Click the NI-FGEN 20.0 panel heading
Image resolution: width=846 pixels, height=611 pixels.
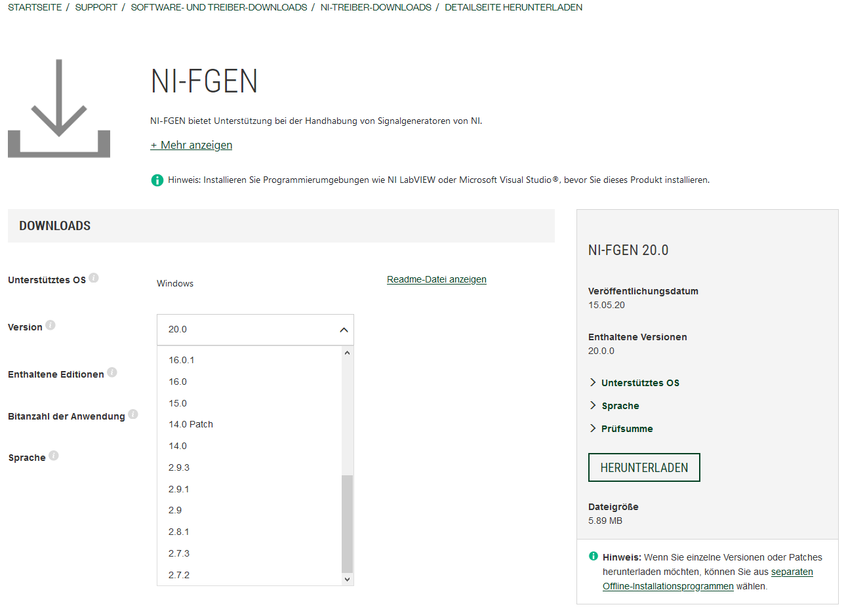click(x=628, y=250)
